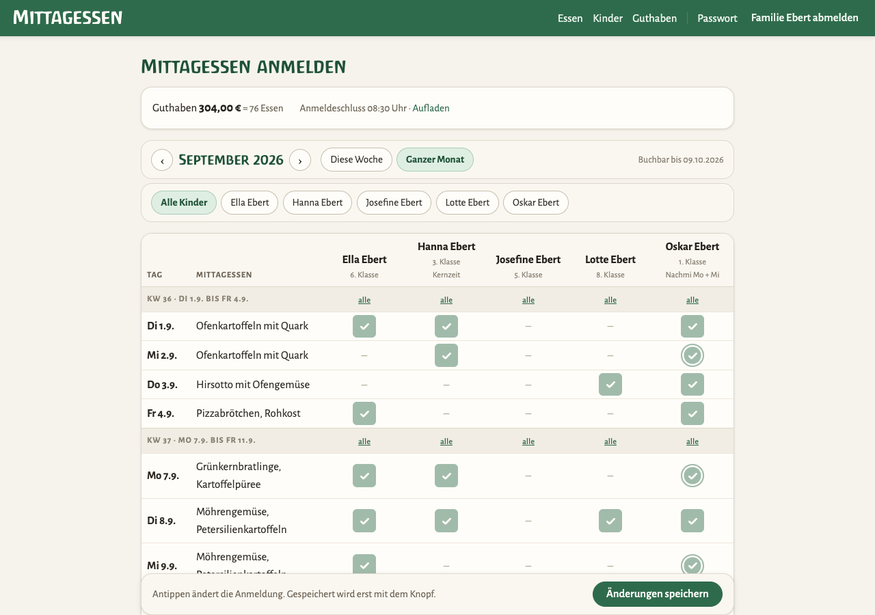Toggle Oskar Ebert's meal on Mo 7.9.
Image resolution: width=875 pixels, height=615 pixels.
(x=692, y=476)
